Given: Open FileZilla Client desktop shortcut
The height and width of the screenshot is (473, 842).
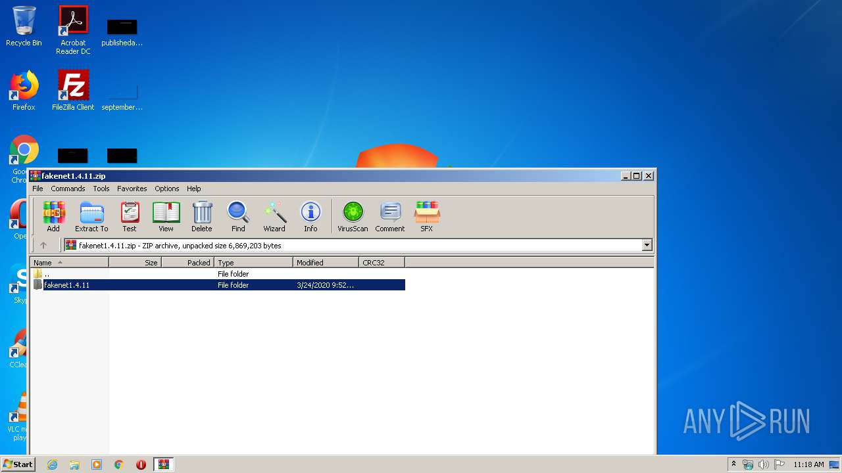Looking at the screenshot, I should click(73, 91).
